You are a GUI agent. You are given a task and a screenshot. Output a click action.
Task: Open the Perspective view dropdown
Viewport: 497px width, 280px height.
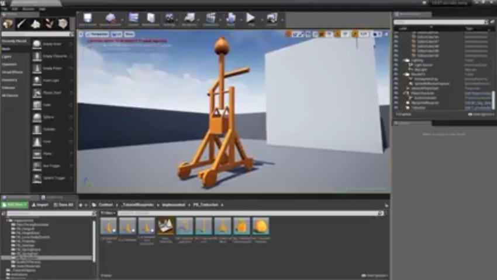97,34
